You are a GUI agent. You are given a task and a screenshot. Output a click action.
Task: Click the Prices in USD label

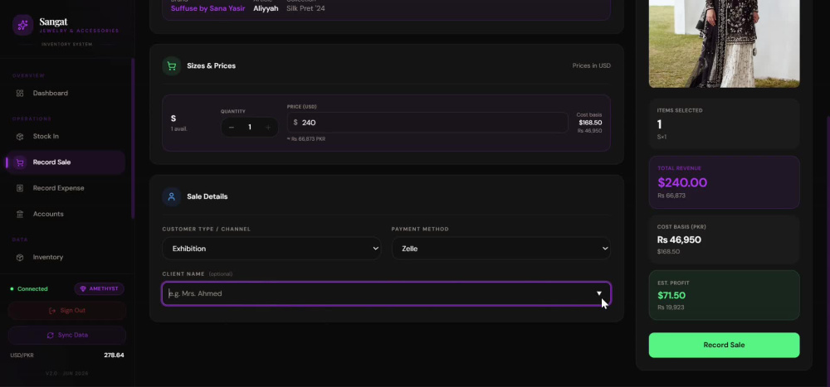(x=591, y=66)
